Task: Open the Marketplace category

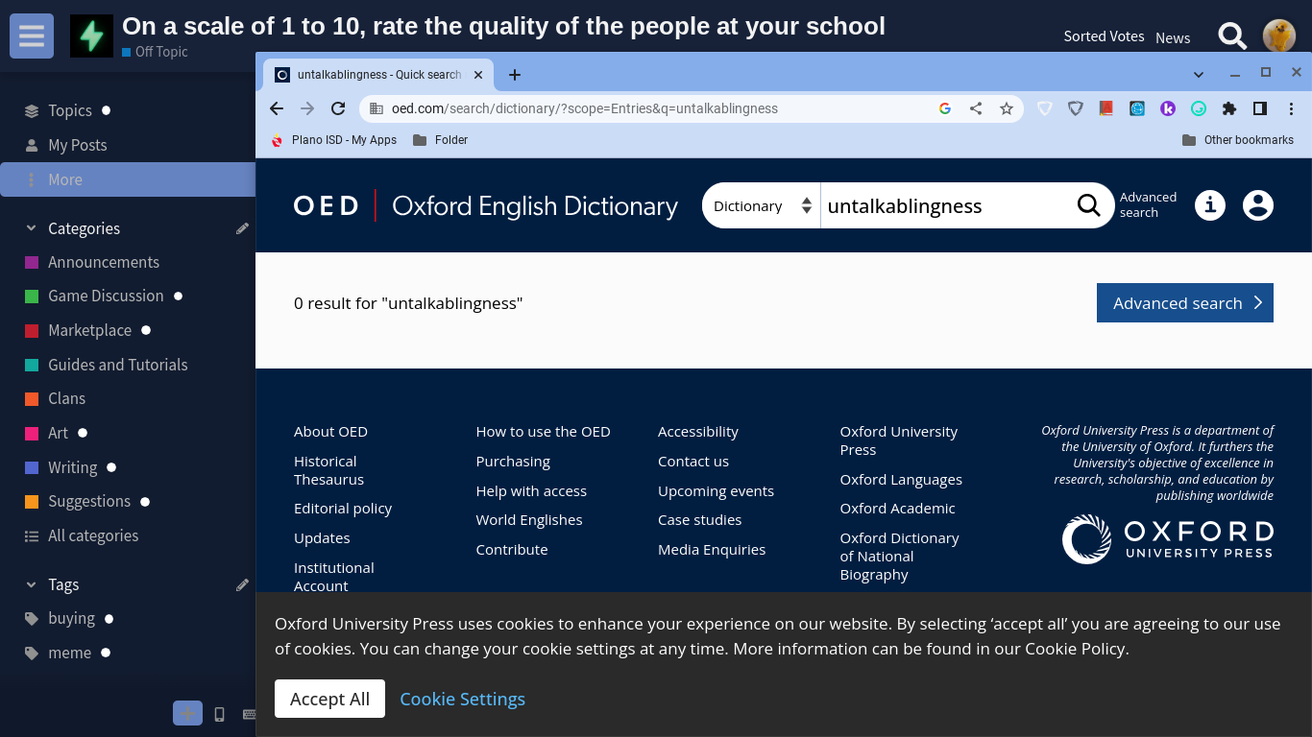Action: [89, 330]
